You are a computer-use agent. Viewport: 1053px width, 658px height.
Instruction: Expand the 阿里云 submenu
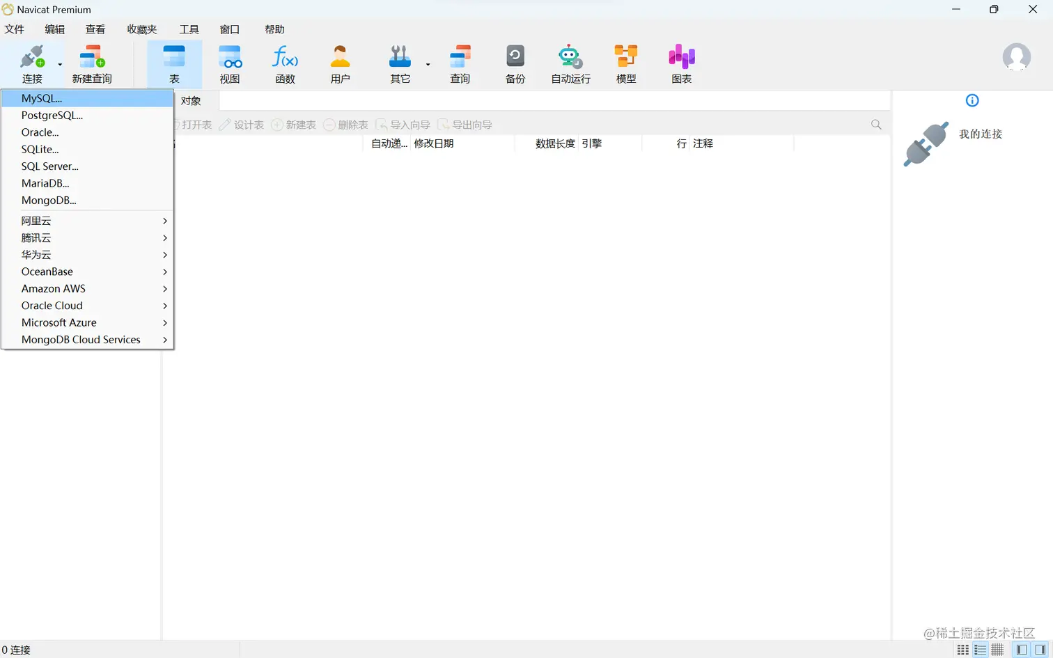click(87, 221)
